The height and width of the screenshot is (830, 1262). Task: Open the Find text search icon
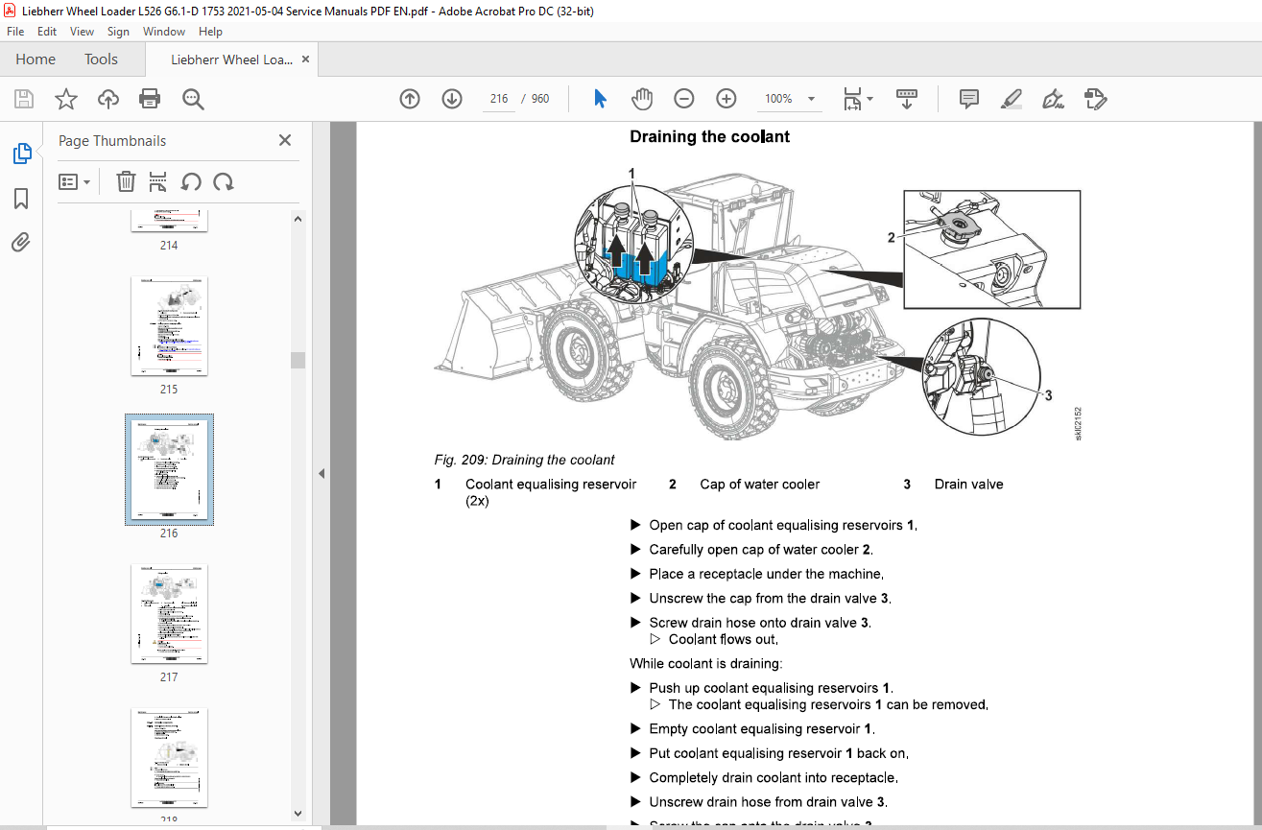coord(193,99)
